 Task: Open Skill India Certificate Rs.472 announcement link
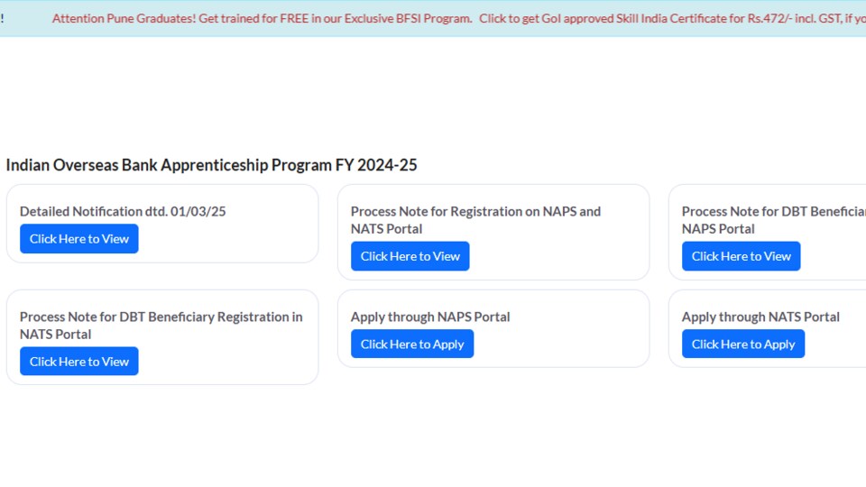coord(672,18)
